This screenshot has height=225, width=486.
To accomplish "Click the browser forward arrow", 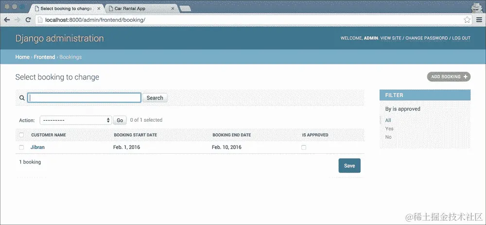I will coord(17,20).
